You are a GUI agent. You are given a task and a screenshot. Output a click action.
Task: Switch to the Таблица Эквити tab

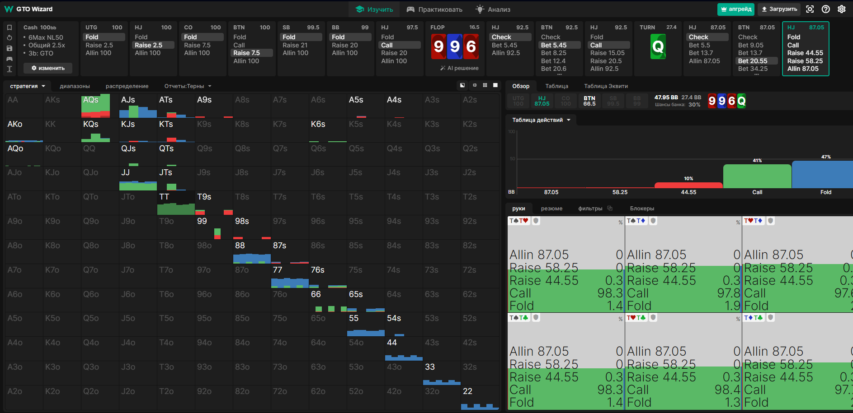click(606, 86)
